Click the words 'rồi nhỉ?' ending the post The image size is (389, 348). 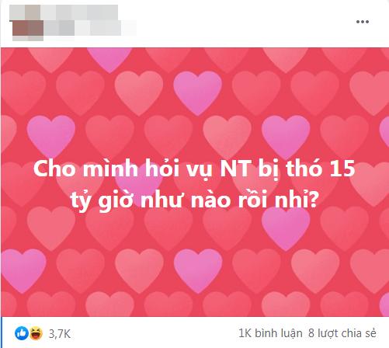tap(278, 200)
